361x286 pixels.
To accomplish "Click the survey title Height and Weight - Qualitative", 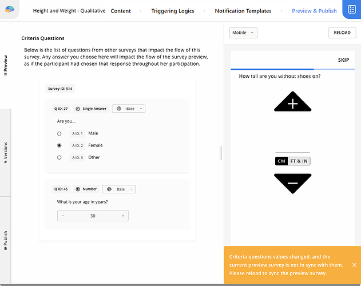I will coord(69,11).
